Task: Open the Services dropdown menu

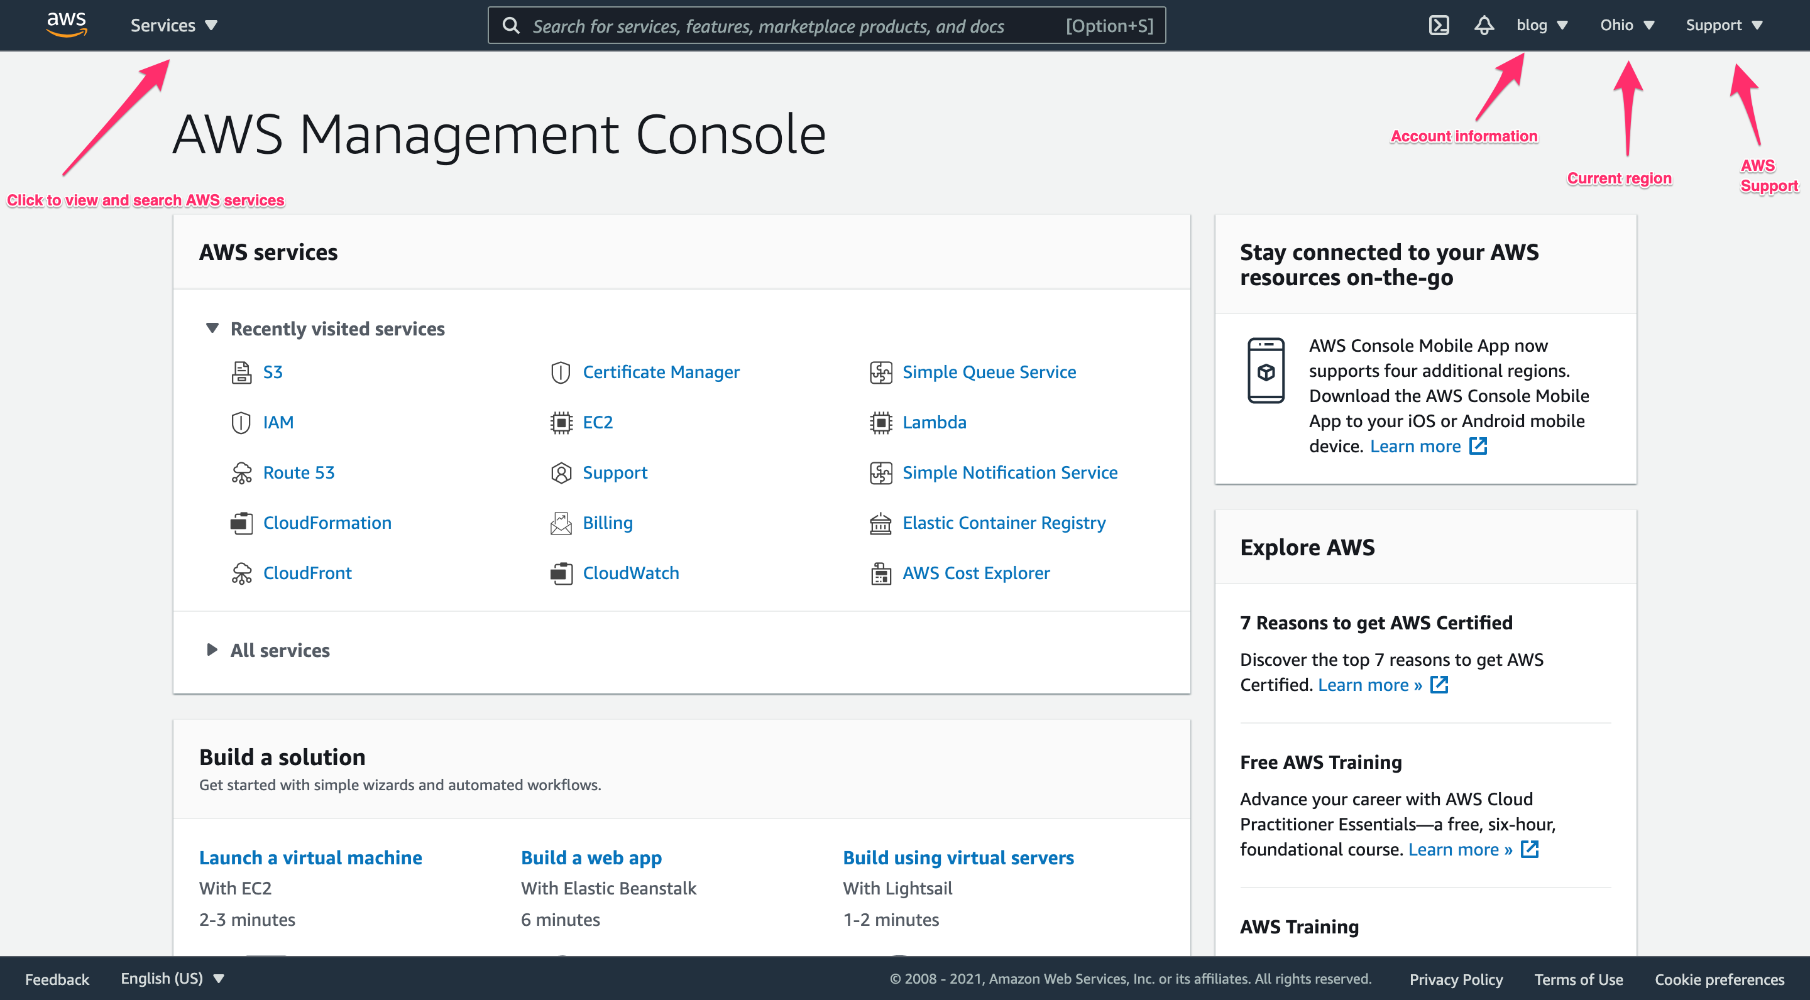Action: click(x=173, y=25)
